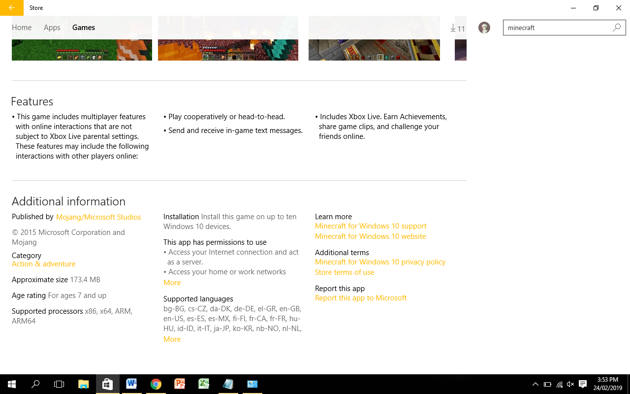Screen dimensions: 630x394
Task: Click the search magnifier icon
Action: pyautogui.click(x=617, y=28)
